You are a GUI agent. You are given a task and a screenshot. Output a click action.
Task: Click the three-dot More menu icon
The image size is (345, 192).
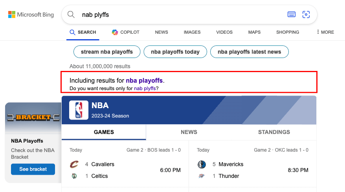[x=318, y=32]
